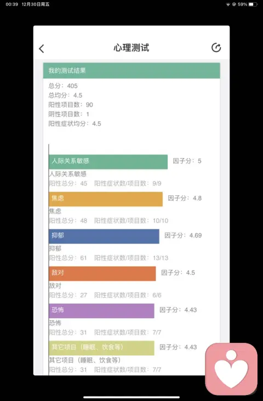263x401 pixels.
Task: Click the 总分：405 text
Action: pos(63,86)
